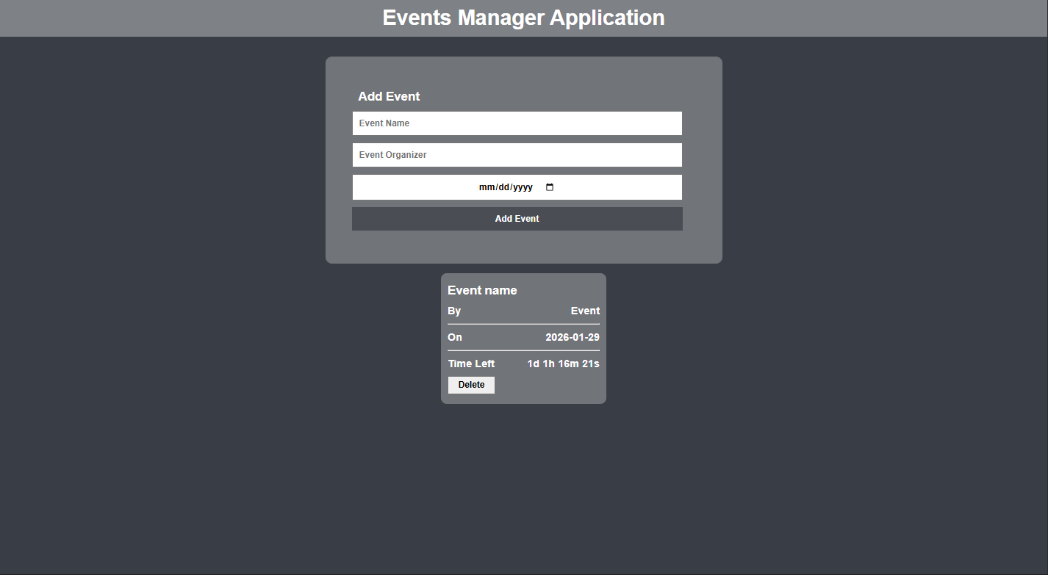
Task: Click the 'On' label in event card
Action: (x=455, y=337)
